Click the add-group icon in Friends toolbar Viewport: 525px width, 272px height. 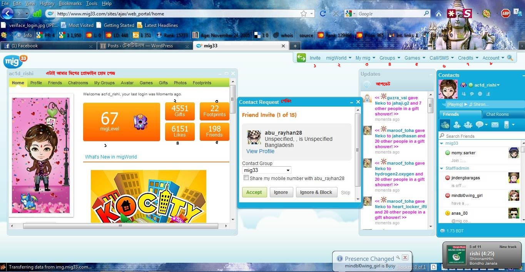coord(468,125)
